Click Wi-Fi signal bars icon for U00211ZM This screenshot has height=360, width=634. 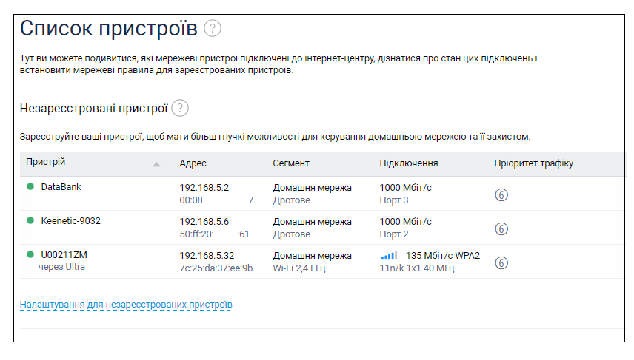(x=389, y=256)
